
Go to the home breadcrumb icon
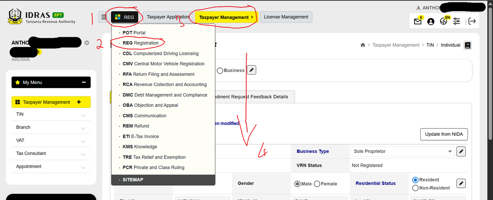click(363, 45)
